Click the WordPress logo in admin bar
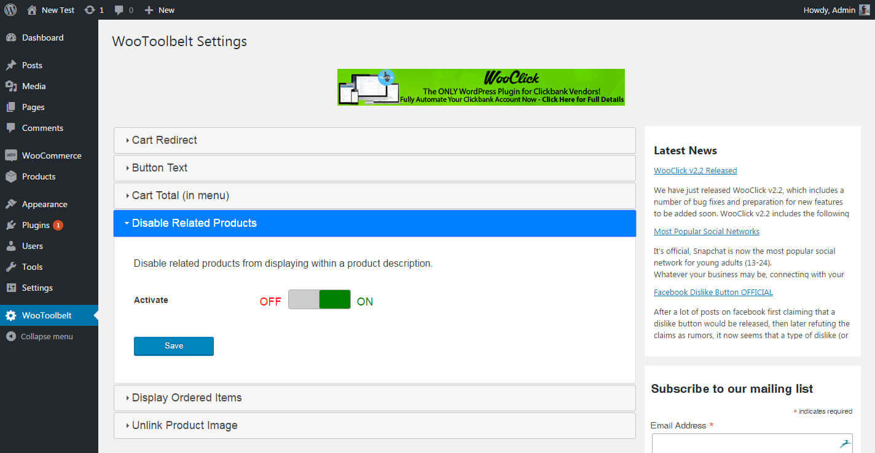 (x=10, y=10)
